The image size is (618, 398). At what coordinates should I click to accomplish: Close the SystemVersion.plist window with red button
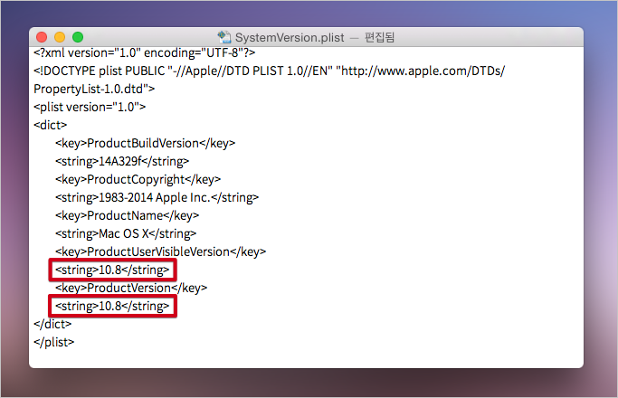point(42,37)
